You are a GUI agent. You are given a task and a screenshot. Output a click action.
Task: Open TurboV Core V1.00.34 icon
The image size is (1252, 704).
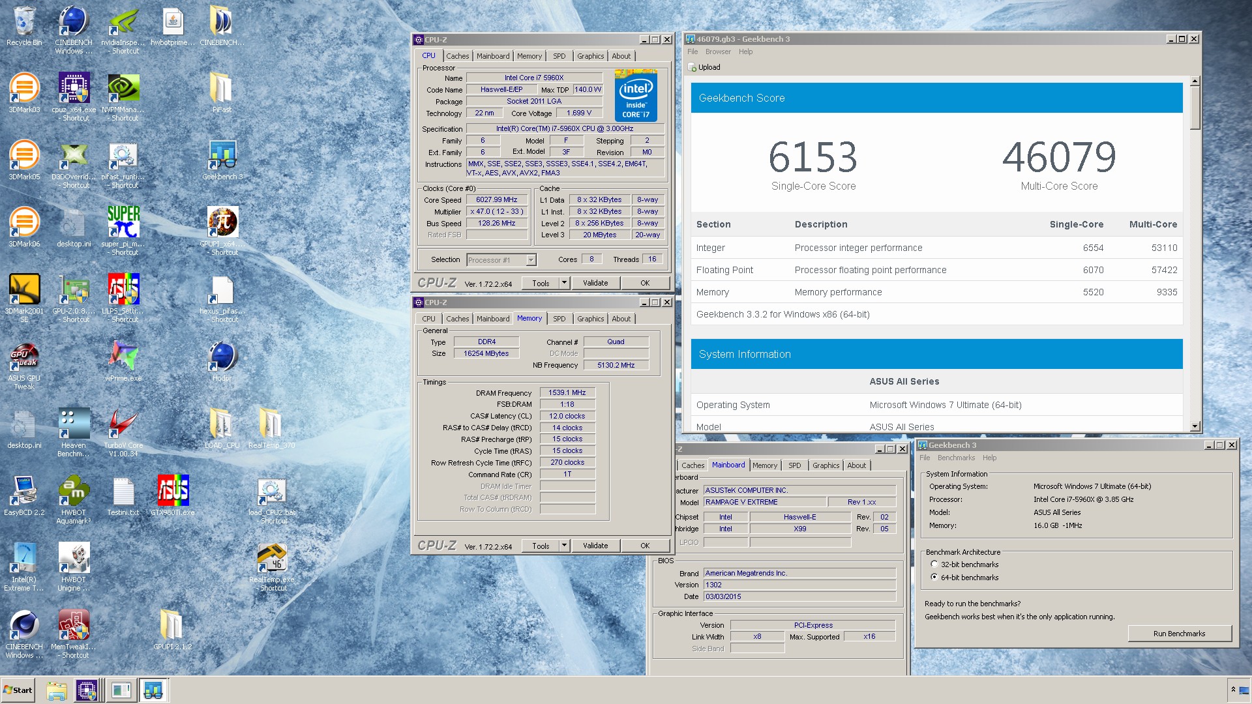(123, 432)
